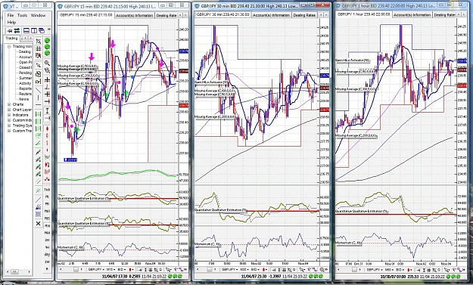The image size is (473, 285).
Task: Click horizontal scrollbar thumb in navigator panel
Action: (x=14, y=271)
